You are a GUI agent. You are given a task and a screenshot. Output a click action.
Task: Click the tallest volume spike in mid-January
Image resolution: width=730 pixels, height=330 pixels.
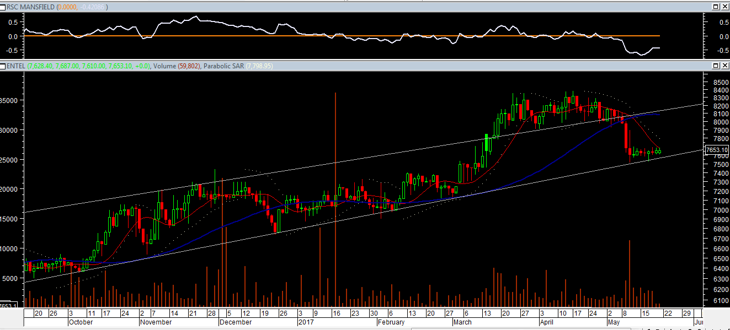click(335, 165)
